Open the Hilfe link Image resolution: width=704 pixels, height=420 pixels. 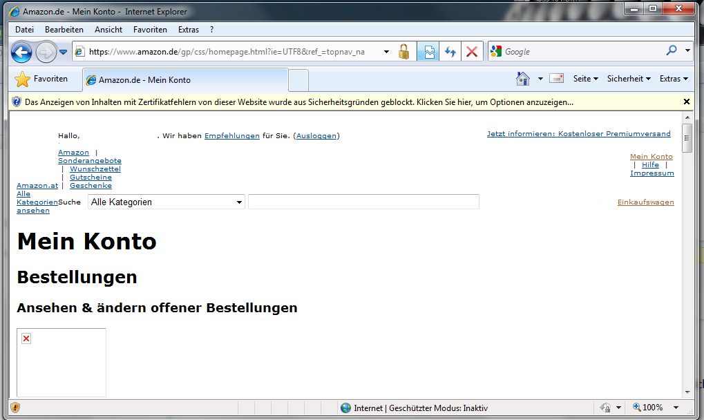pyautogui.click(x=650, y=164)
